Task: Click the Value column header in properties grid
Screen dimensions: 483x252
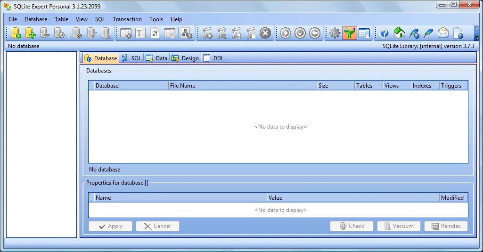Action: click(353, 198)
